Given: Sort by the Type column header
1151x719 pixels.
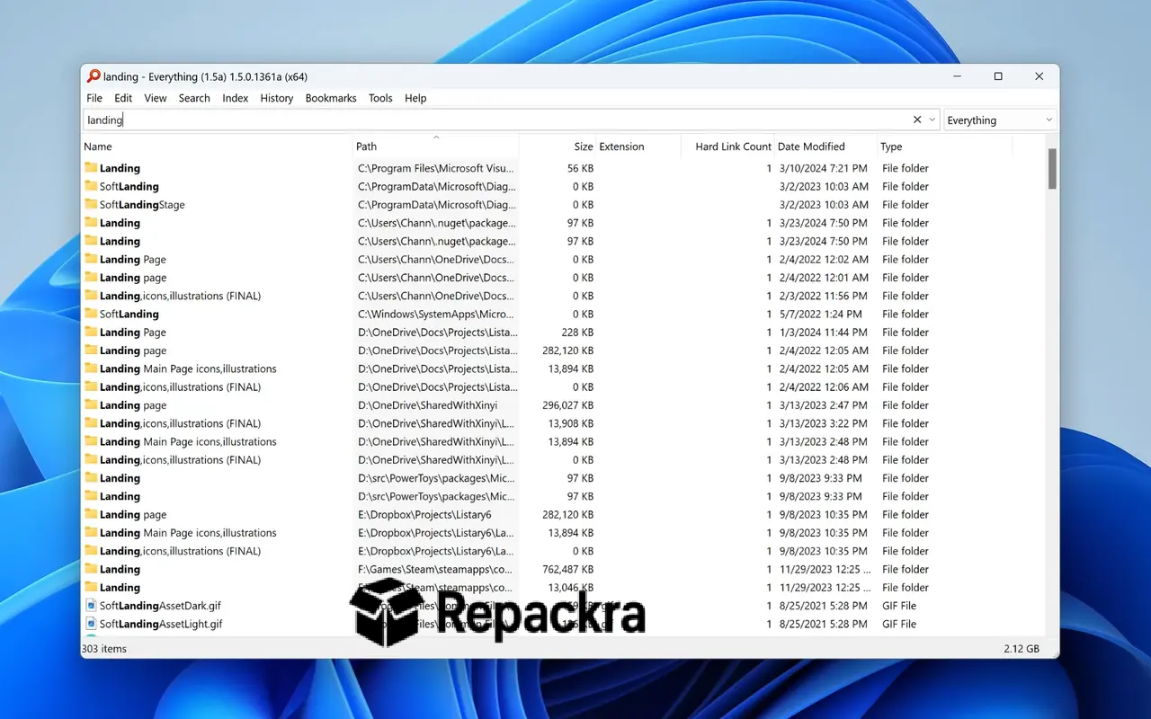Looking at the screenshot, I should [x=944, y=146].
